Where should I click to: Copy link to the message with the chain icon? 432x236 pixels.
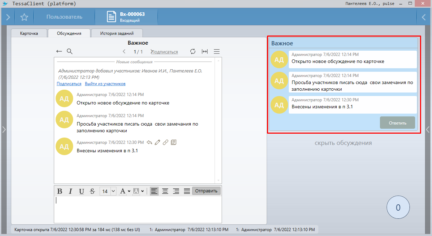point(165,142)
